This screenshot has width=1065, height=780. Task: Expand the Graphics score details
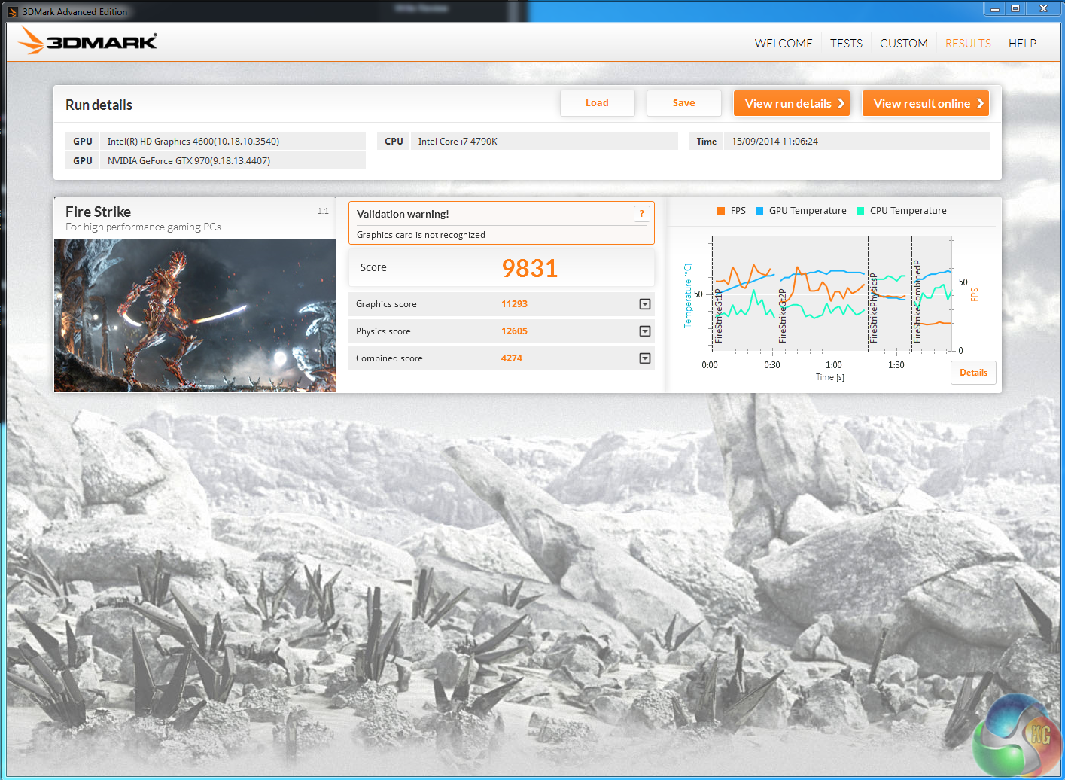[x=644, y=304]
